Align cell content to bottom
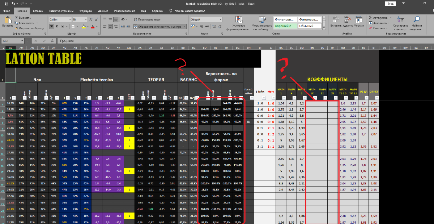Screen dimensions: 434x224 tap(115, 19)
